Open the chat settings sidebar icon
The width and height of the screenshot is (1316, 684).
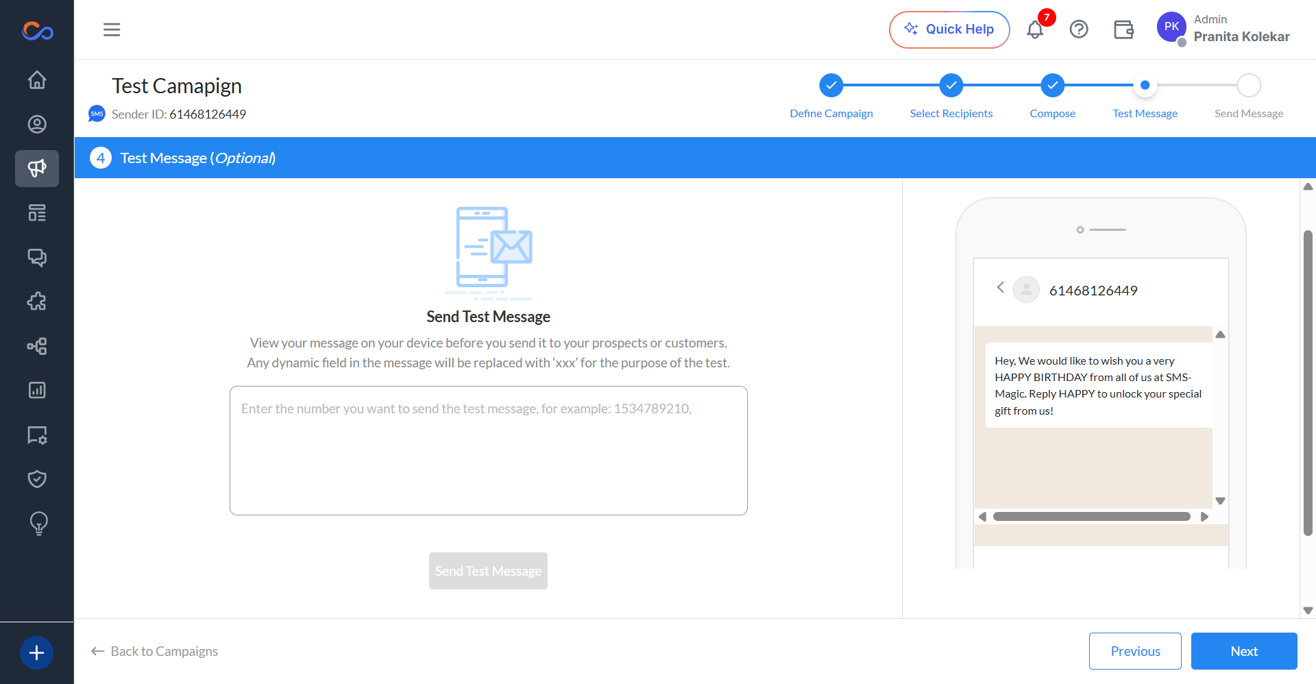(37, 435)
